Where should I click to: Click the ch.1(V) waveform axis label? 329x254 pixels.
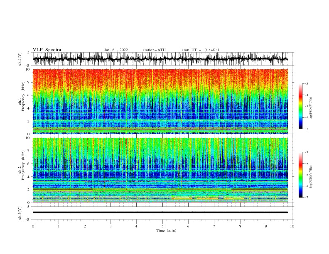pyautogui.click(x=20, y=59)
